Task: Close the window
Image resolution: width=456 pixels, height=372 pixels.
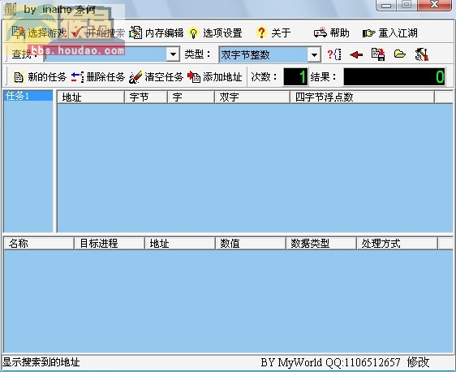Action: 434,5
